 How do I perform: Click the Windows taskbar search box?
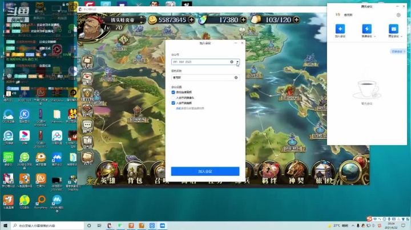coord(47,225)
